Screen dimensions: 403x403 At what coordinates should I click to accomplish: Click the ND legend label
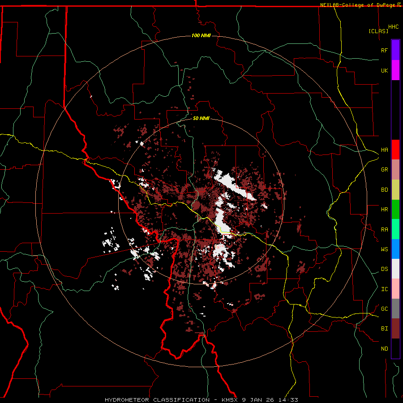pyautogui.click(x=384, y=349)
